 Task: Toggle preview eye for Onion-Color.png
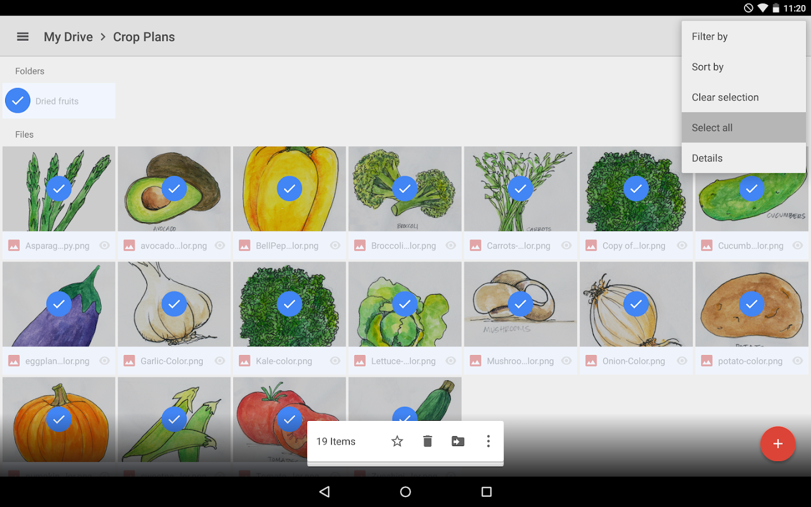pyautogui.click(x=682, y=361)
